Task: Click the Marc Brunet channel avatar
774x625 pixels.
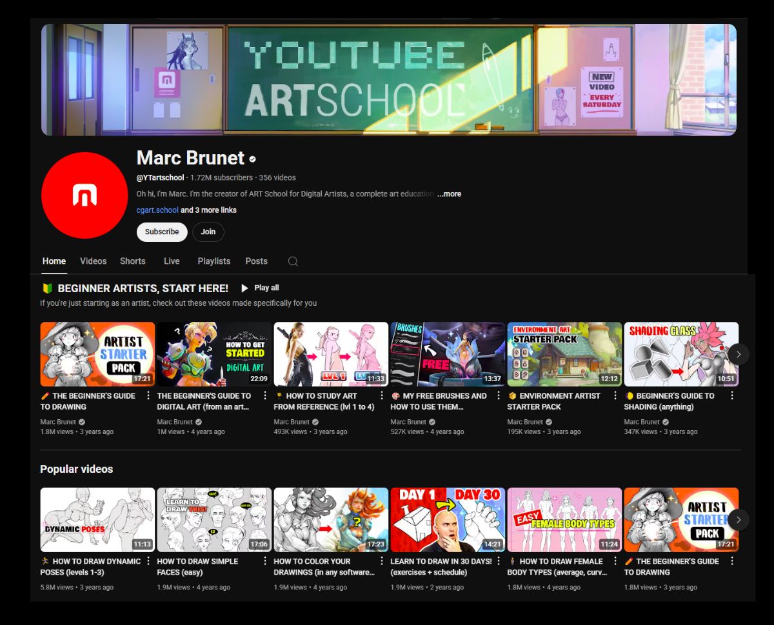Action: (x=84, y=195)
